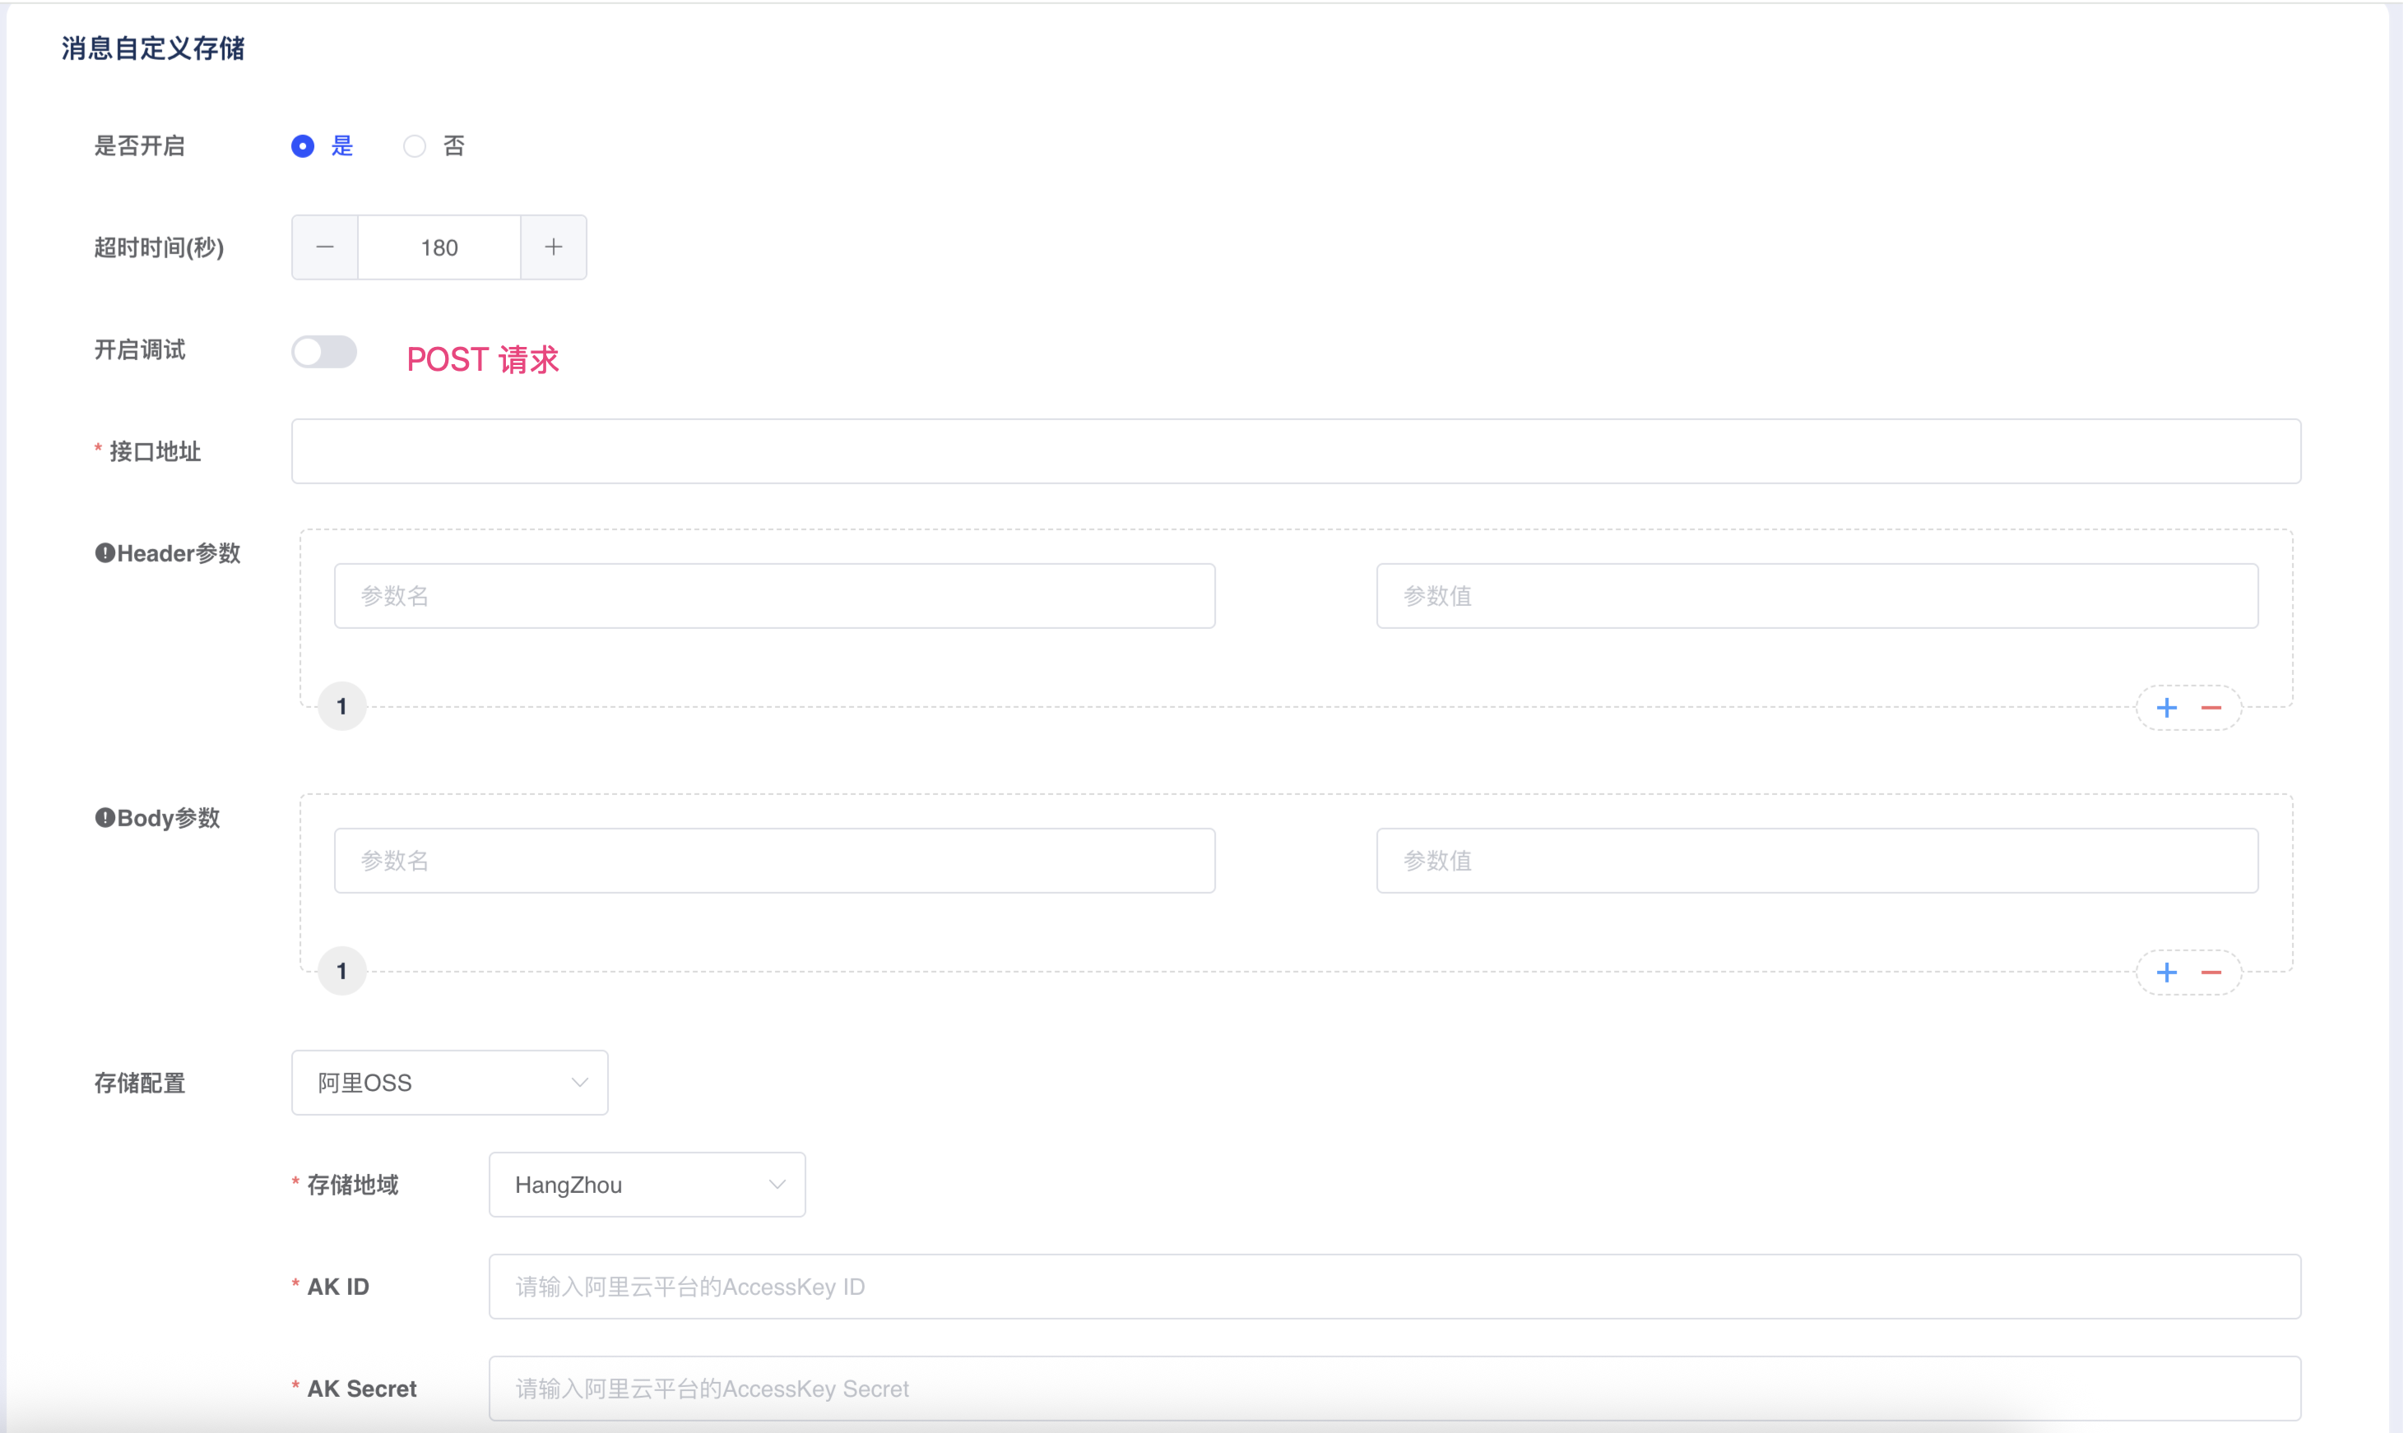Open the 存储配置 阿里OSS dropdown
The width and height of the screenshot is (2403, 1433).
click(x=449, y=1083)
